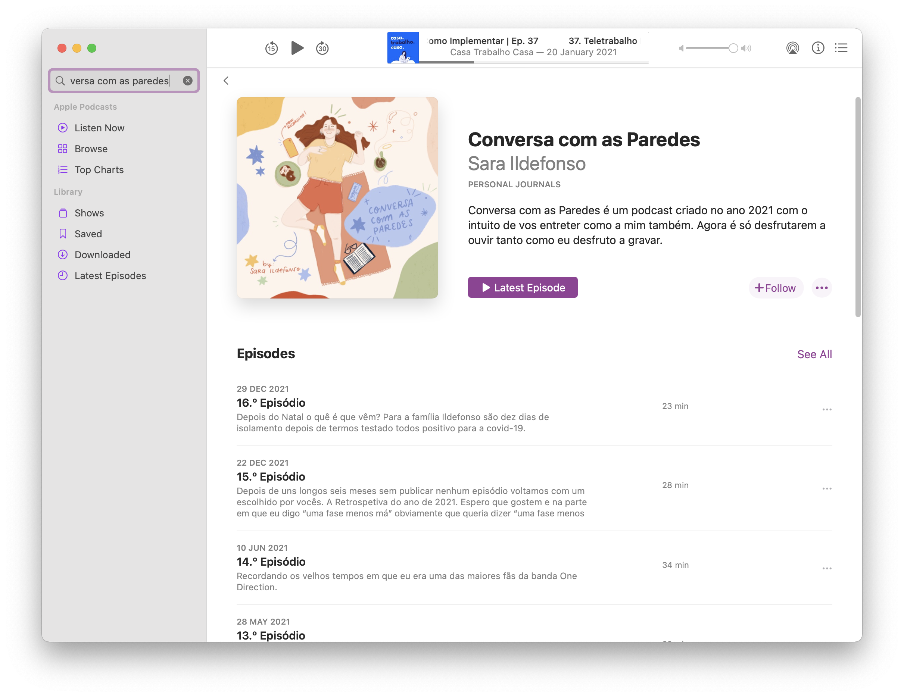
Task: Skip back 15 seconds
Action: [x=271, y=48]
